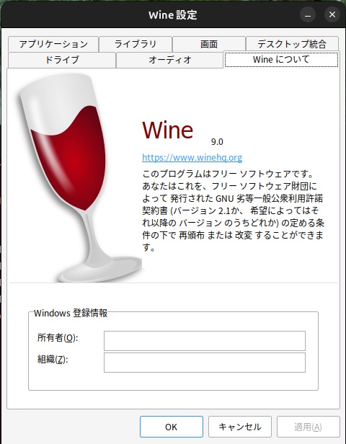Click the 9.0 version number
346x444 pixels.
pos(217,141)
